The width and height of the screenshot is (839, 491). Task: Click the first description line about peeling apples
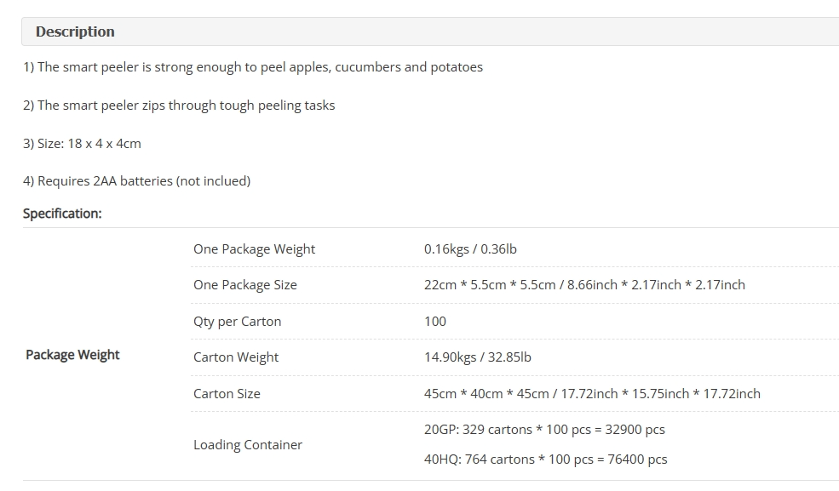pos(253,67)
